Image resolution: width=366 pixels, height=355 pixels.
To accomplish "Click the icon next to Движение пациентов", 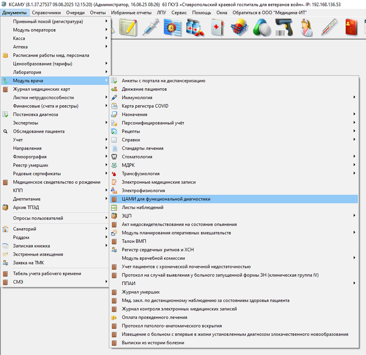I will [x=114, y=89].
